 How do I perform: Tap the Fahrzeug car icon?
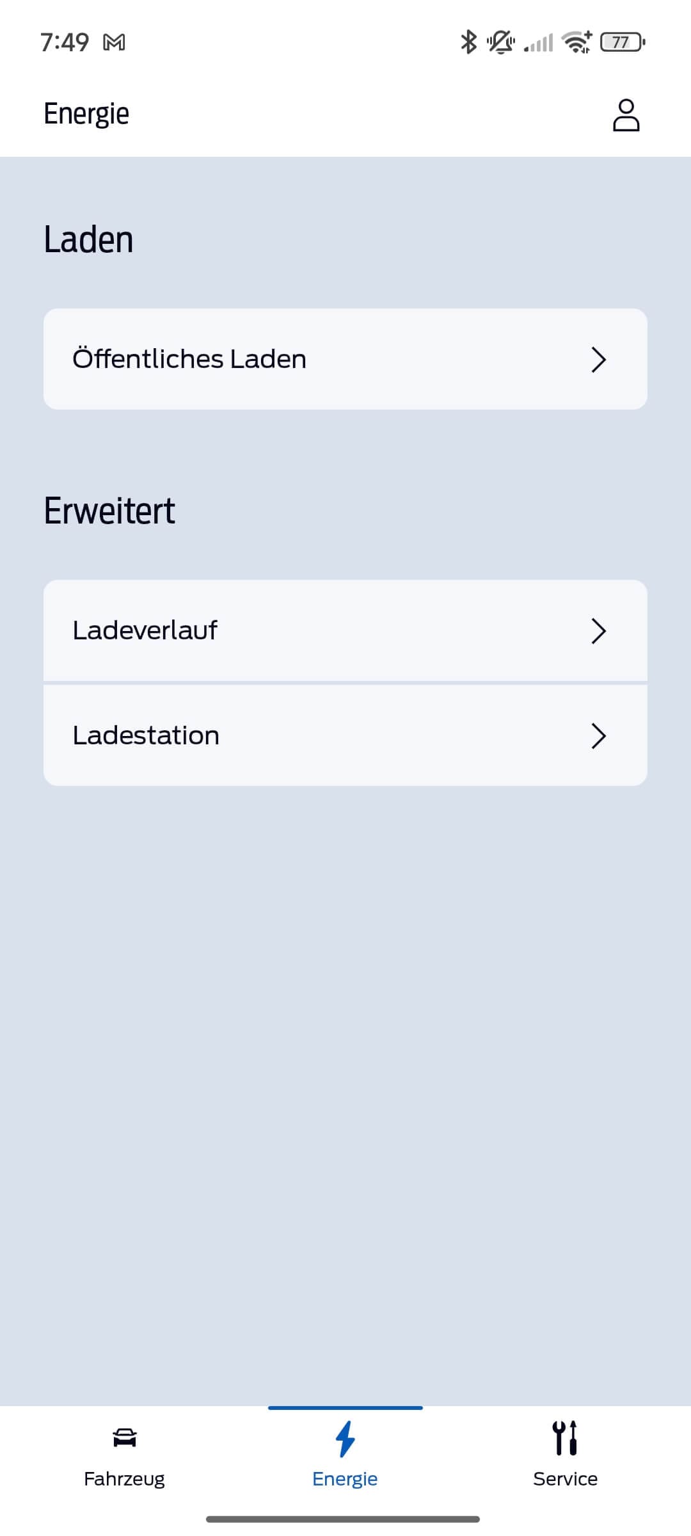(124, 1437)
